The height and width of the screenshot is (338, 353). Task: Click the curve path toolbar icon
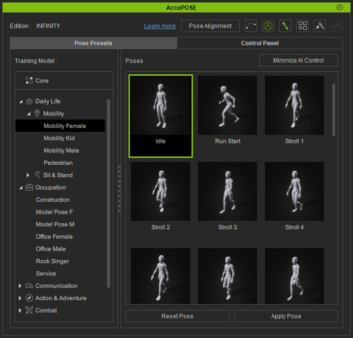pyautogui.click(x=251, y=26)
